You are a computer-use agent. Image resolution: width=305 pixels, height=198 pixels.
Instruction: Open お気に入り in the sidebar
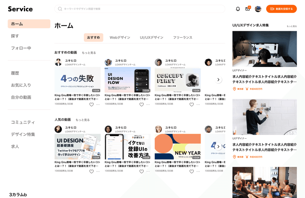[21, 85]
